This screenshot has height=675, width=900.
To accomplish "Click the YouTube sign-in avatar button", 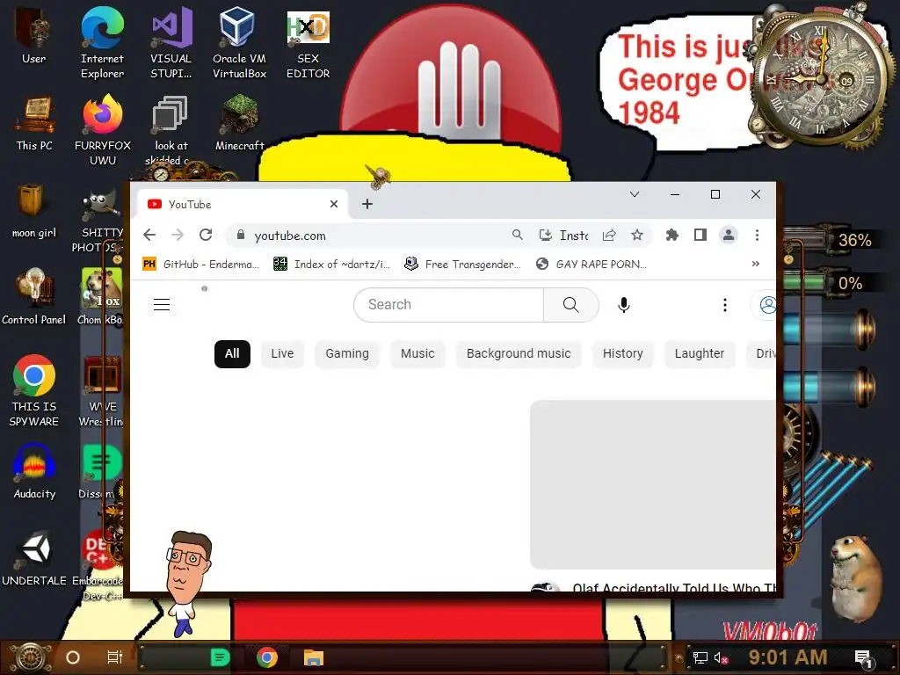I will click(x=765, y=305).
